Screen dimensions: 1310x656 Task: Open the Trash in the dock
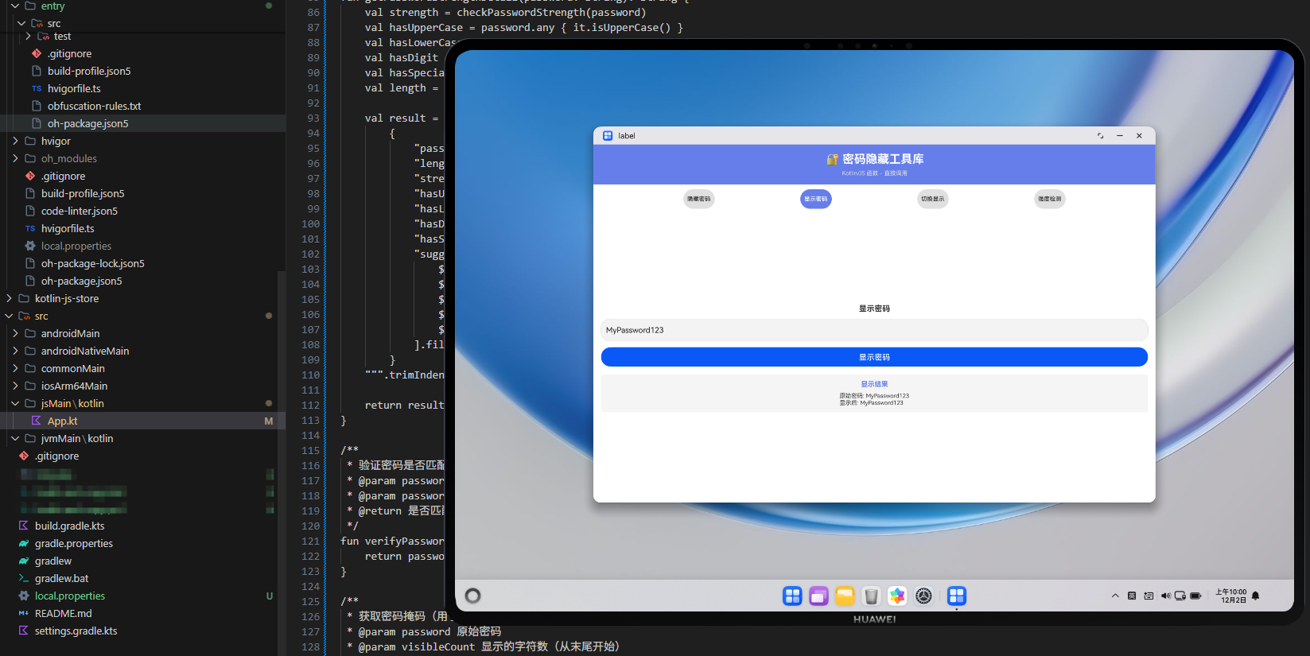pos(872,596)
